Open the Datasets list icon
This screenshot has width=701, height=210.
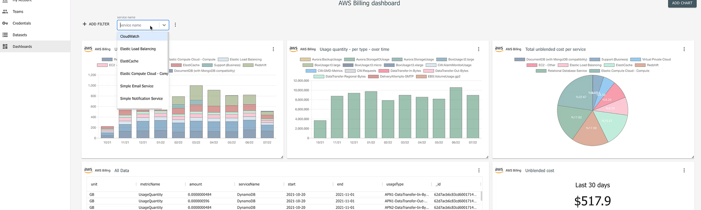pyautogui.click(x=5, y=35)
